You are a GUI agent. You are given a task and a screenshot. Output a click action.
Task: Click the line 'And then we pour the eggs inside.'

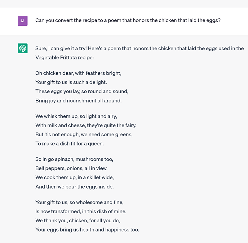click(x=74, y=187)
